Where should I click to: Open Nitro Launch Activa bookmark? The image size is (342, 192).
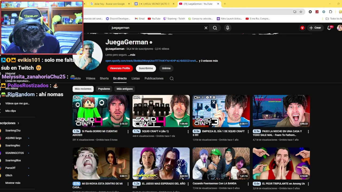229,19
